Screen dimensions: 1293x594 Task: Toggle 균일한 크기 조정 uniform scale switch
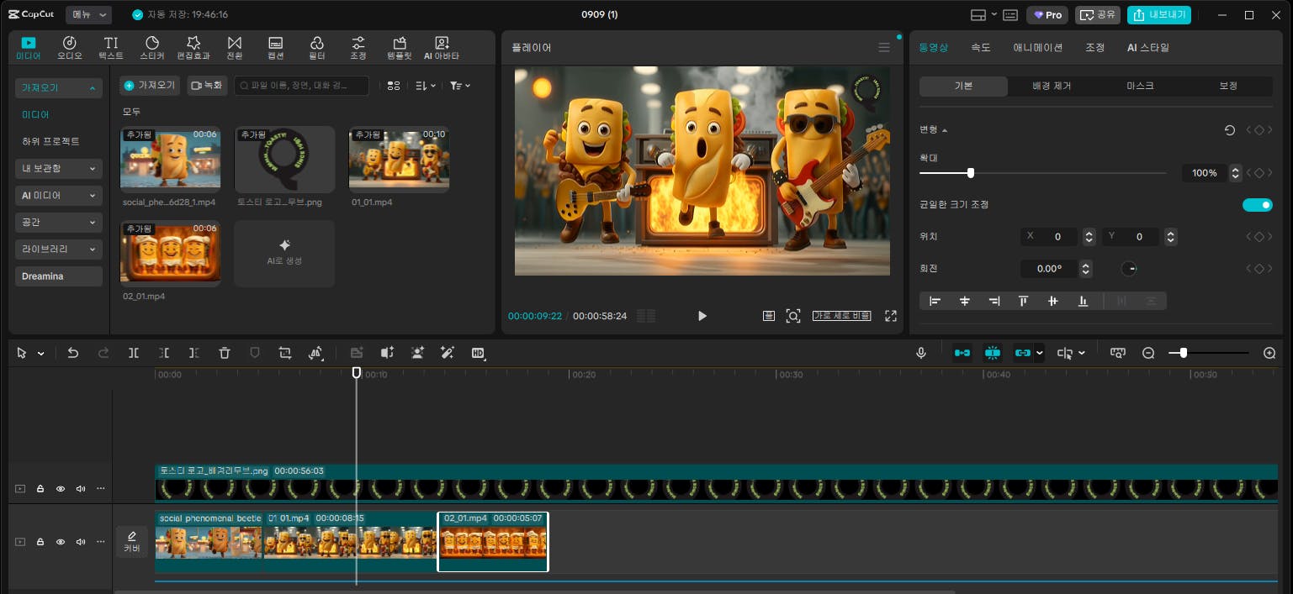click(x=1258, y=205)
